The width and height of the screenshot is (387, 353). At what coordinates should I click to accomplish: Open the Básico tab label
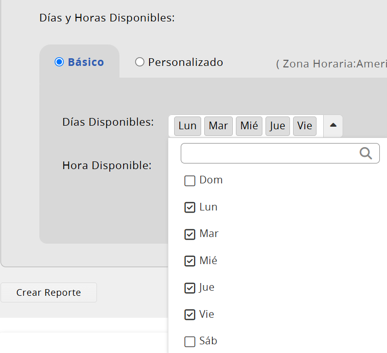[86, 62]
